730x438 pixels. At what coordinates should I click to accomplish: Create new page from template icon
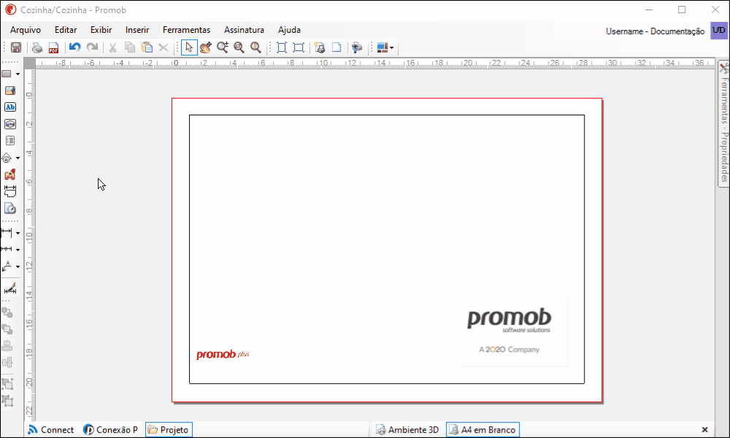point(320,47)
